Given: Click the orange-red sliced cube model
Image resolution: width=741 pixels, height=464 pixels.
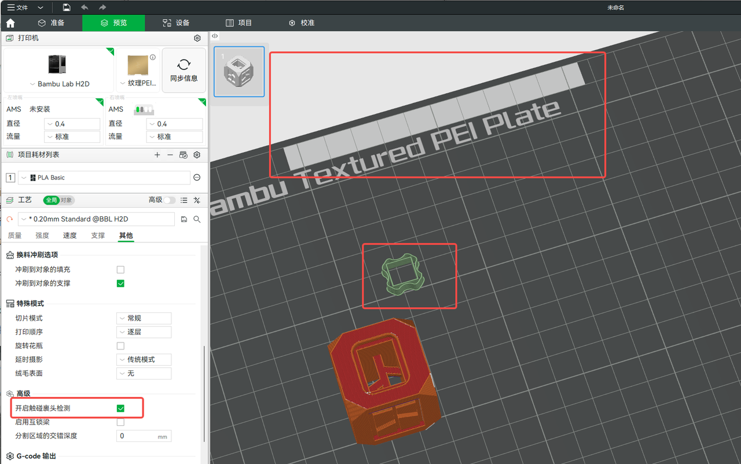Looking at the screenshot, I should pyautogui.click(x=383, y=382).
